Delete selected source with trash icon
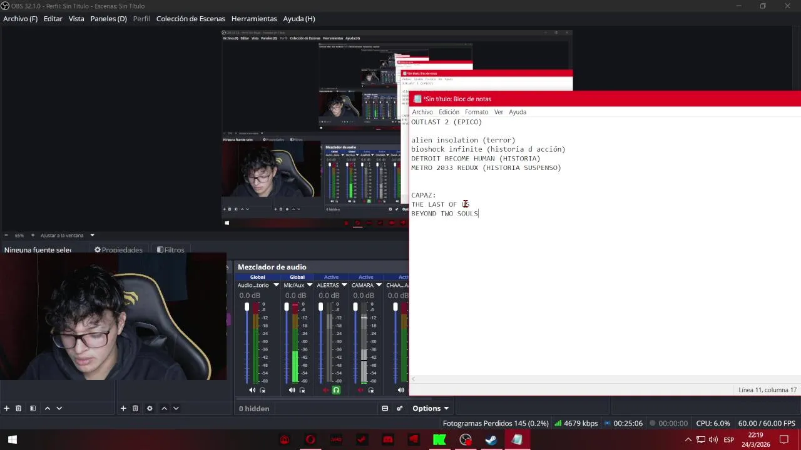 click(x=135, y=408)
